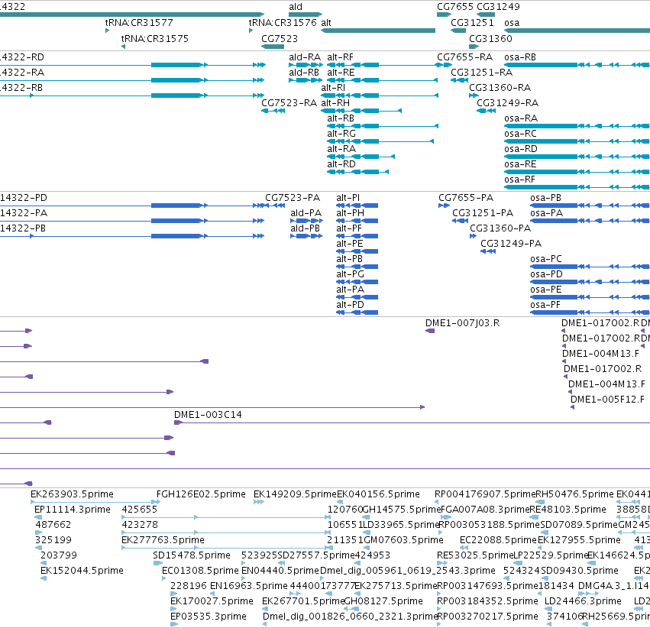
Task: Select the EK152044.5prime EST label
Action: [x=82, y=571]
